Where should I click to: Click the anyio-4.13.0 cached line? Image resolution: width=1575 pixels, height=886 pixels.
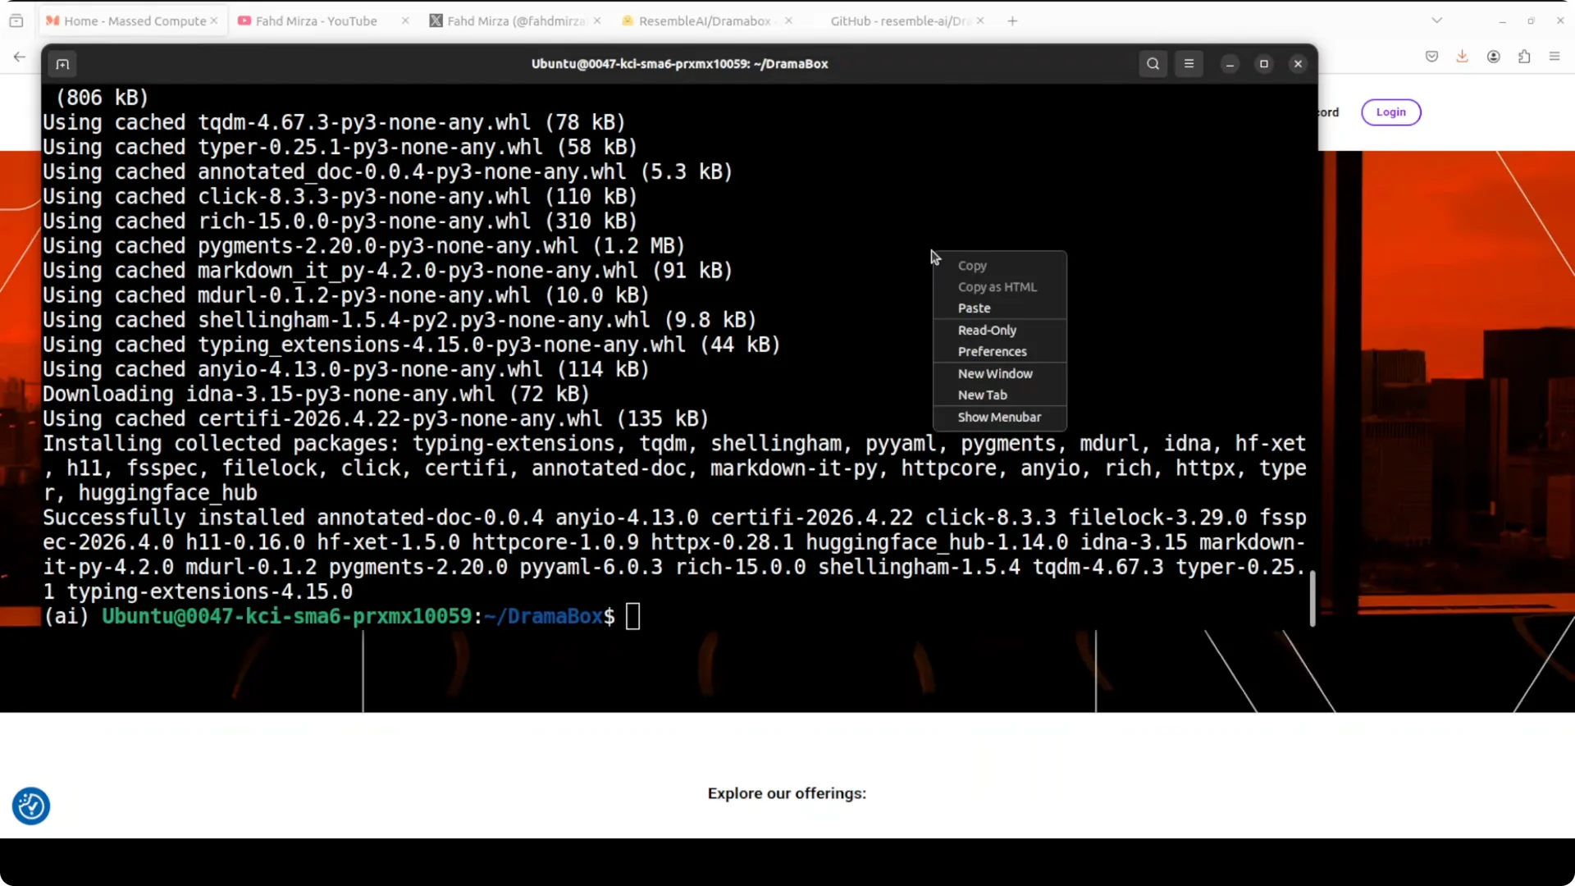[x=346, y=370]
